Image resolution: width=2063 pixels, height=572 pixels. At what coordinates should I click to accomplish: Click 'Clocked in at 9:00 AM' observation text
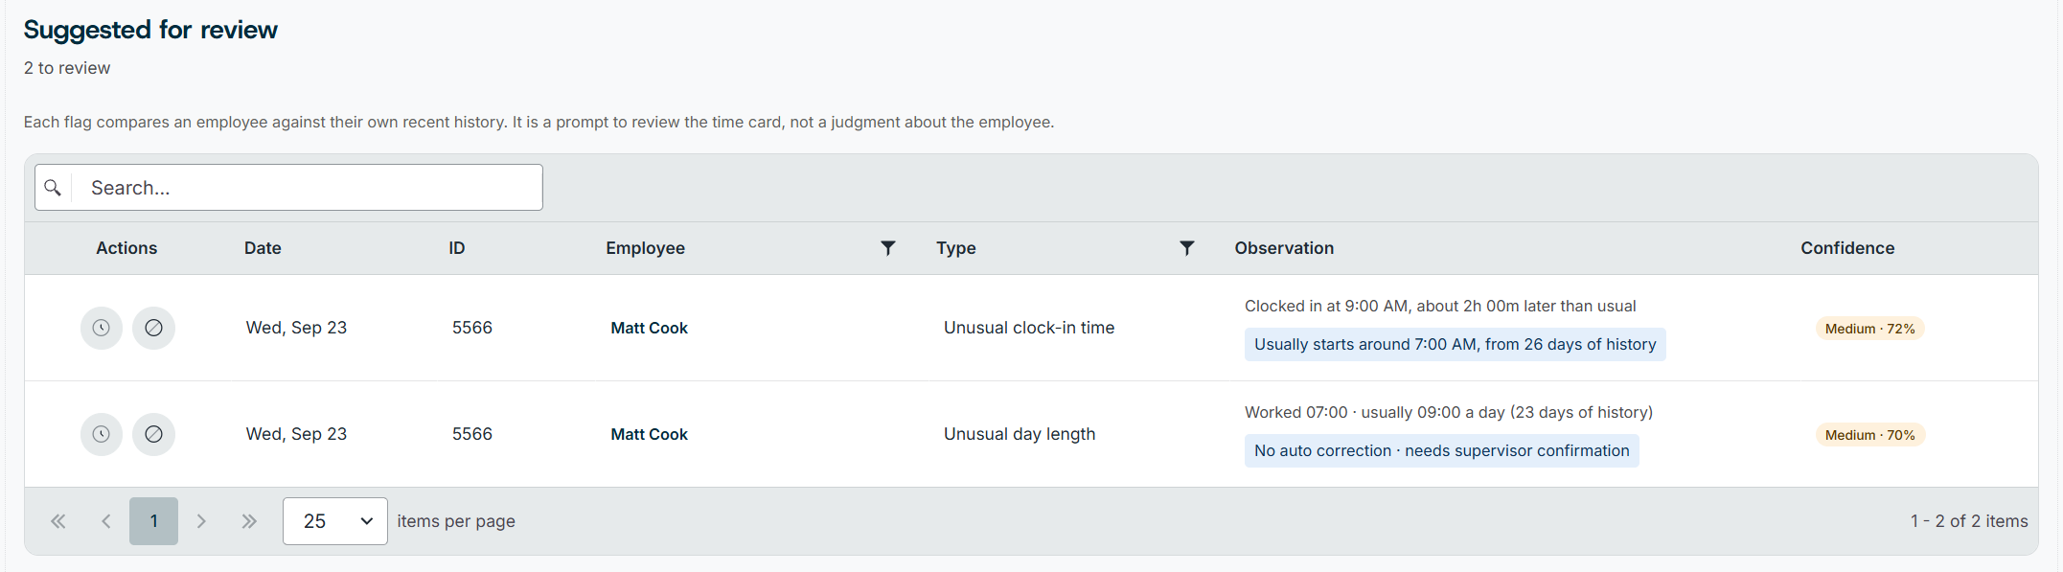point(1440,307)
